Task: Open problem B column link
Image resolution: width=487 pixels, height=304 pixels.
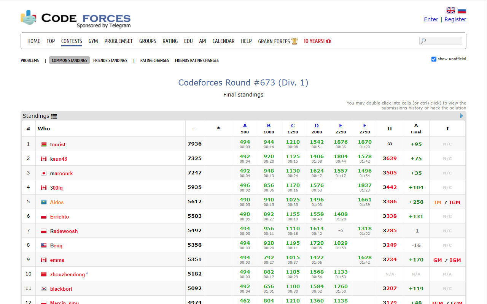Action: point(269,126)
